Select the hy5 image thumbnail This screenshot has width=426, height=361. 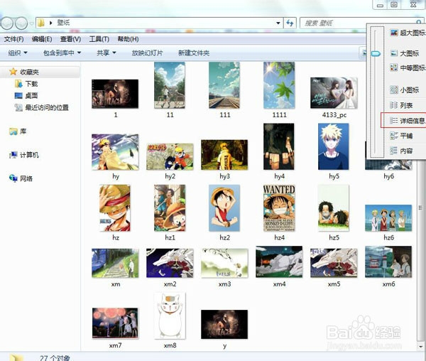[334, 147]
